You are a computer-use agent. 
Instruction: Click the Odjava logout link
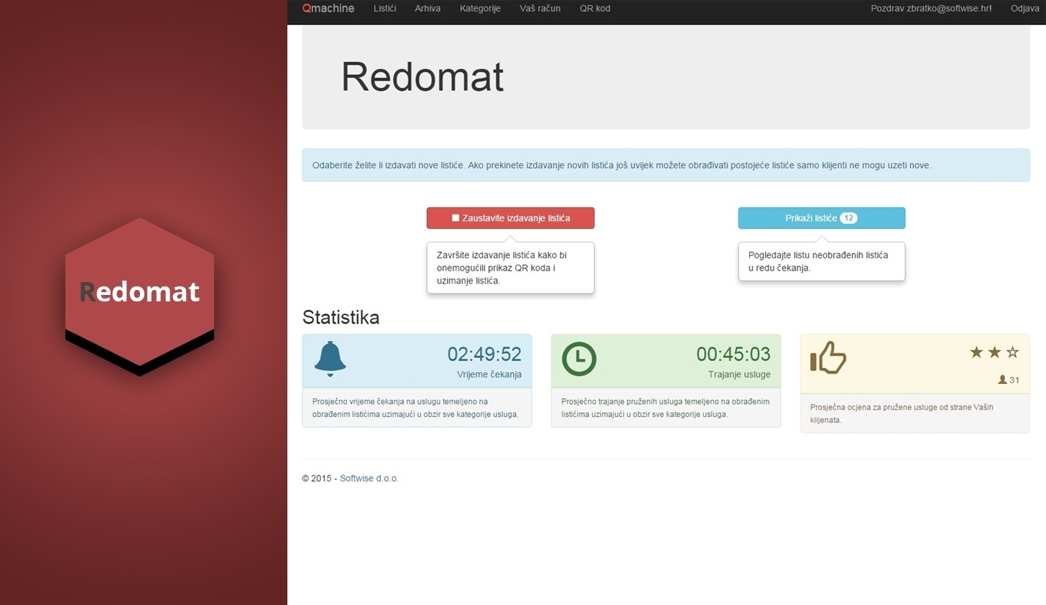pyautogui.click(x=1024, y=9)
